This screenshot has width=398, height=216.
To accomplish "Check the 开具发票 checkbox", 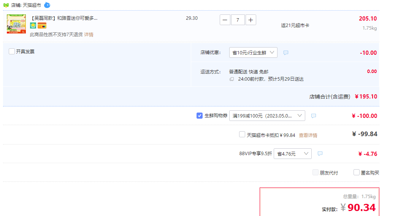I will (12, 51).
